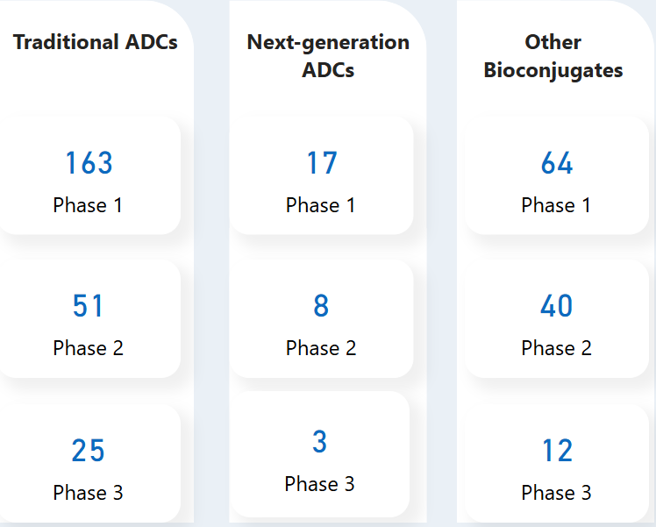The image size is (656, 527).
Task: Click the number 163 in Traditional ADCs
Action: 89,163
